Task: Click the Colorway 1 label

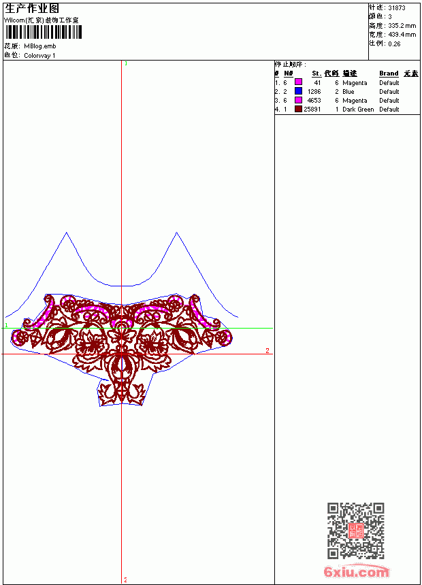Action: [x=39, y=56]
